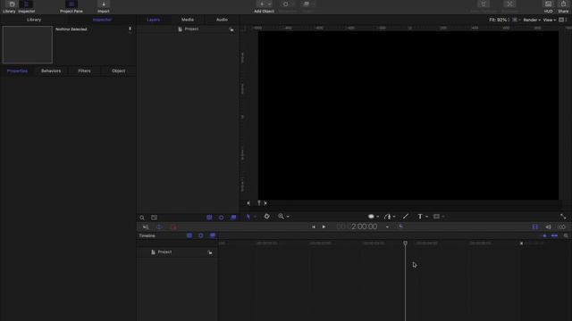Click the Add Object plus icon
572x321 pixels.
coord(262,4)
